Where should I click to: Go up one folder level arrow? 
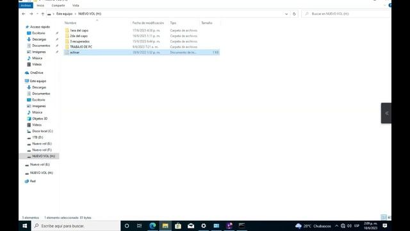[x=43, y=14]
